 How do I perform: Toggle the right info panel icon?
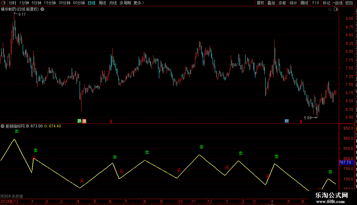tap(336, 9)
